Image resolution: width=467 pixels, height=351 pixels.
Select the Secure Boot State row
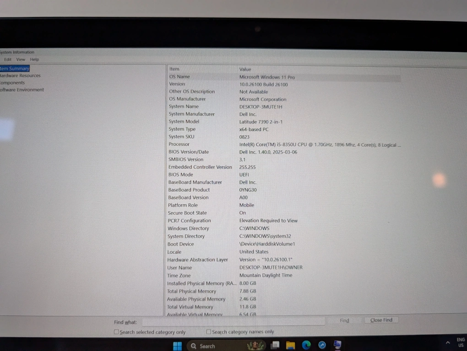(284, 213)
